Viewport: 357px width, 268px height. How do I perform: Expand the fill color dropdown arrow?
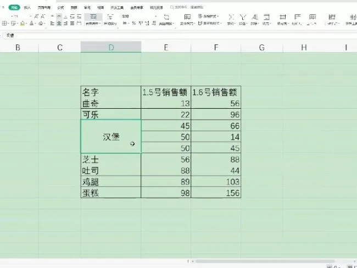(26, 24)
